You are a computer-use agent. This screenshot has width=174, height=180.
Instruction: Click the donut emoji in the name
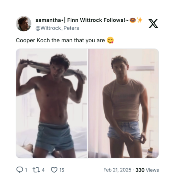133,20
